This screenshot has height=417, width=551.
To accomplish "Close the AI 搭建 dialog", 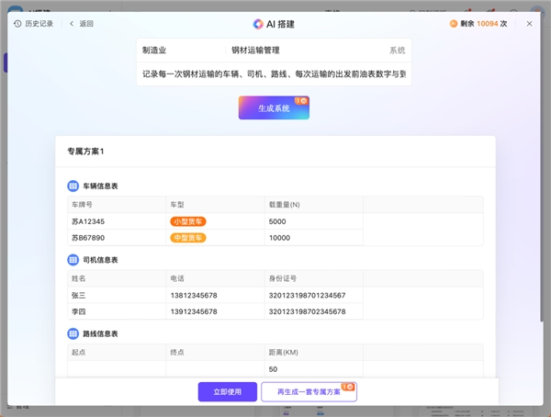I will pyautogui.click(x=529, y=24).
